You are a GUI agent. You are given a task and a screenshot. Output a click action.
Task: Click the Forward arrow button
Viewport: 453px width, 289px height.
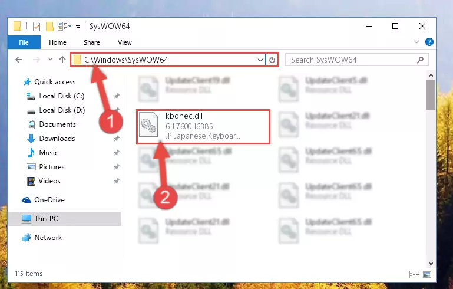(37, 60)
